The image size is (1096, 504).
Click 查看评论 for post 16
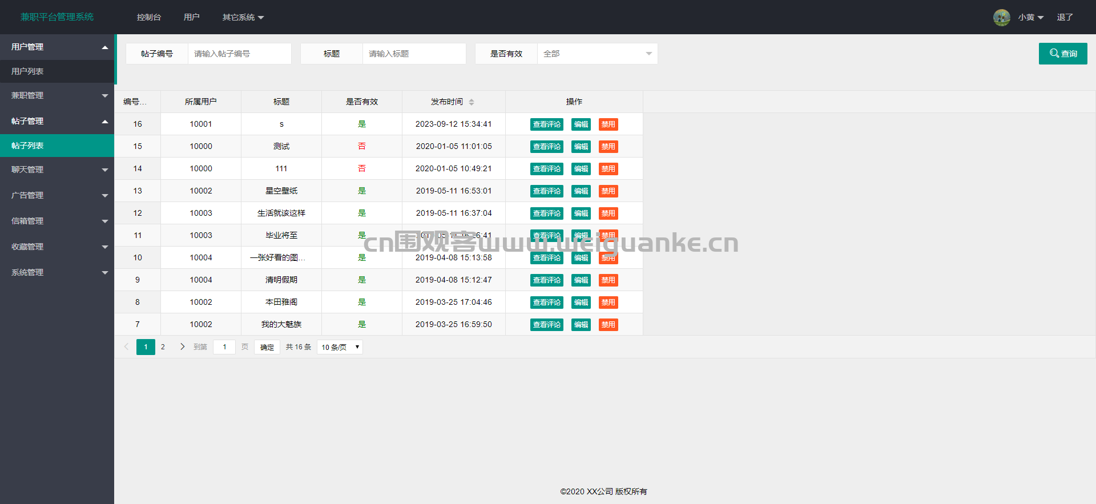click(547, 124)
